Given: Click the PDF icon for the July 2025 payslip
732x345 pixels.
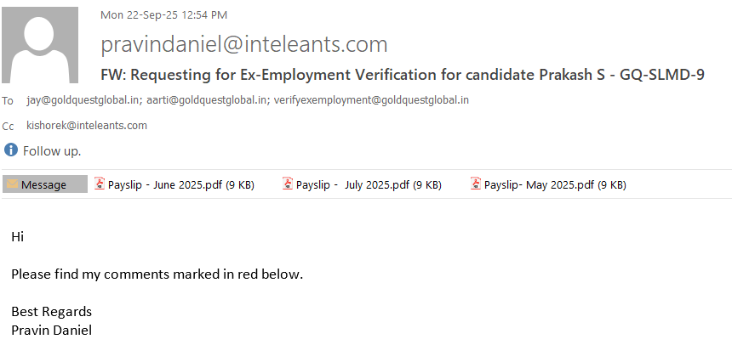Looking at the screenshot, I should click(x=288, y=184).
